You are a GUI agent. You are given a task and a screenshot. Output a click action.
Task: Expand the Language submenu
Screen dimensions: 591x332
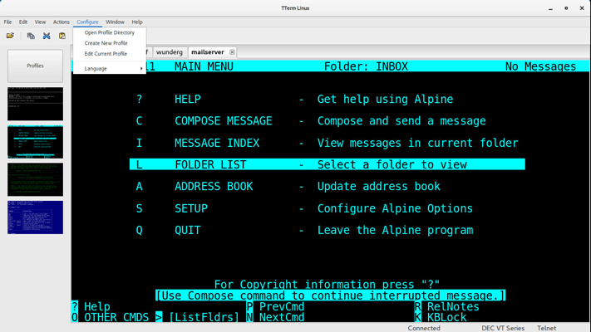pyautogui.click(x=109, y=69)
